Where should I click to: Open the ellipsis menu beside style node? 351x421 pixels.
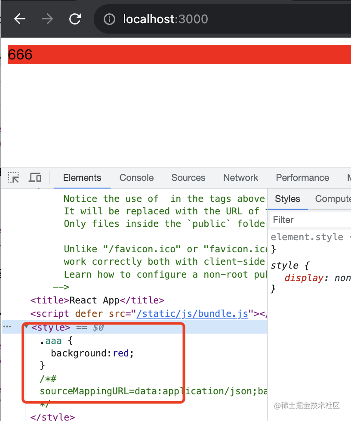7,327
